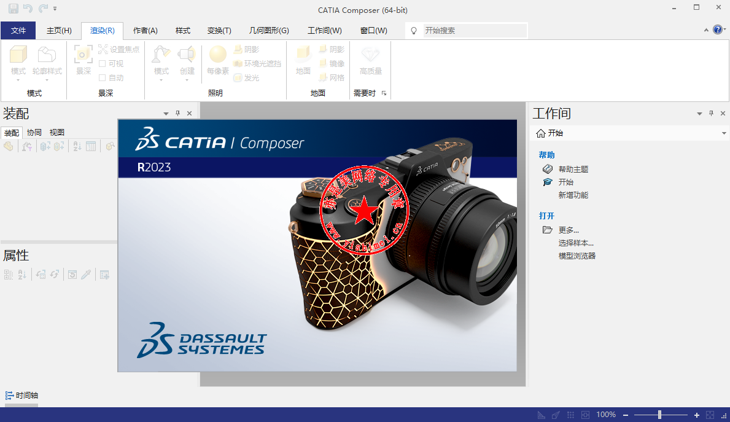The width and height of the screenshot is (730, 422).
Task: Click the dotted grid icon in status bar
Action: coord(570,415)
